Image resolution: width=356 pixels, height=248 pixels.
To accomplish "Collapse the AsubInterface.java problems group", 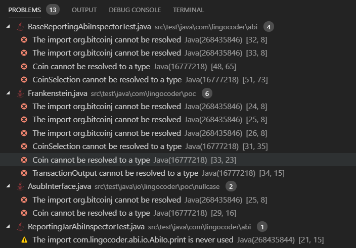I will (x=8, y=186).
